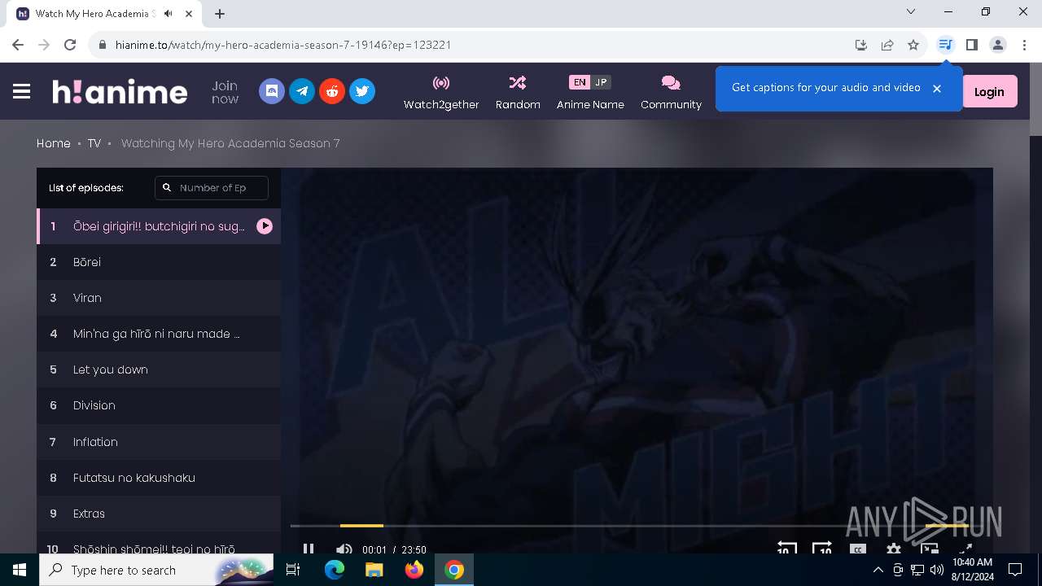Select episode 9 Extras
1042x586 pixels.
[159, 514]
